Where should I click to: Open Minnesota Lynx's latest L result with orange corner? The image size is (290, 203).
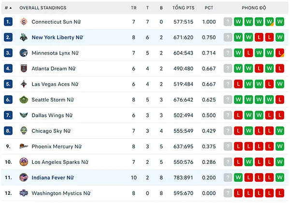click(280, 53)
